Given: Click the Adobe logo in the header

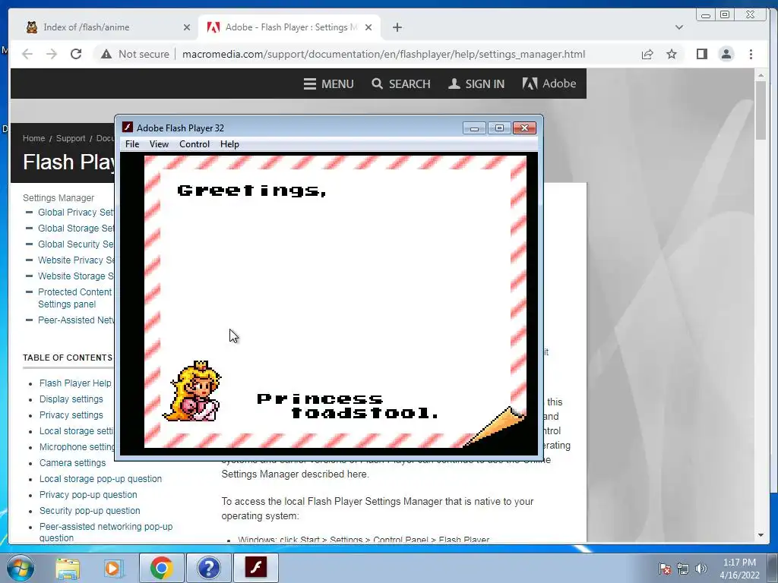Looking at the screenshot, I should [549, 84].
